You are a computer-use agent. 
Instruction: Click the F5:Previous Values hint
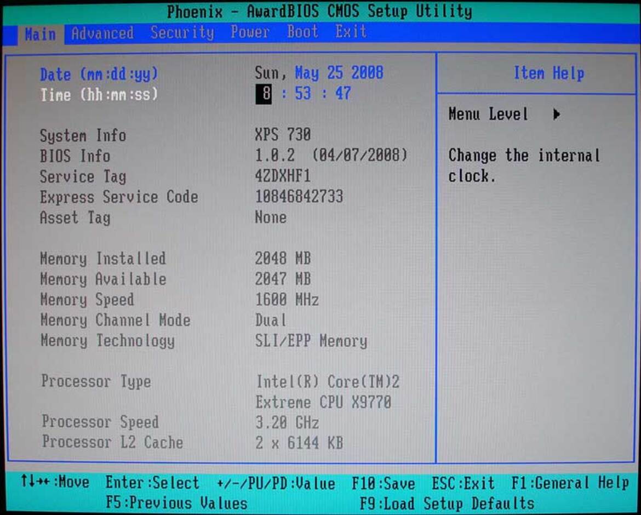[x=176, y=503]
